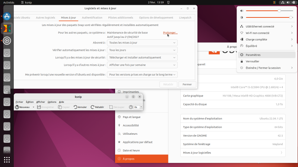The width and height of the screenshot is (298, 167).
Task: Click the Paramètres gear icon in system menu
Action: 242,55
